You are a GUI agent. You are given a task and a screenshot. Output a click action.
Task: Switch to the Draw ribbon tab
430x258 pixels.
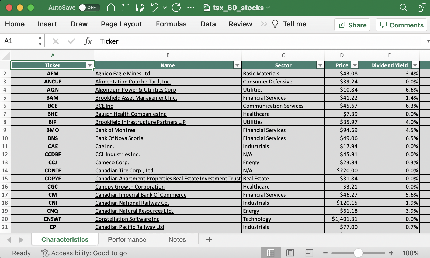click(79, 24)
